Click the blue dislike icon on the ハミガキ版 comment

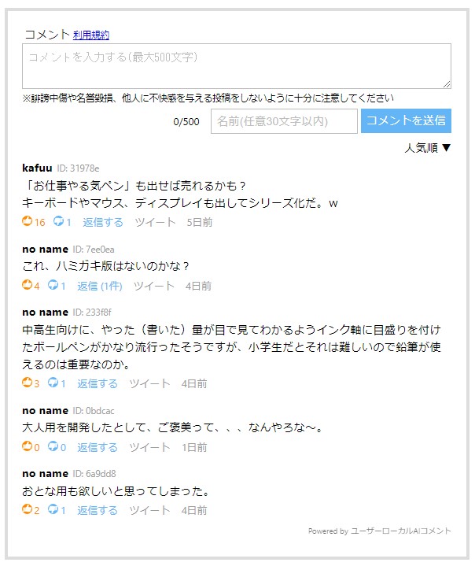(x=53, y=286)
